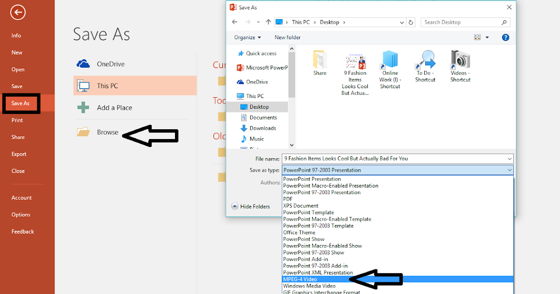Expand the view options dropdown arrow
The width and height of the screenshot is (560, 294).
(x=487, y=37)
